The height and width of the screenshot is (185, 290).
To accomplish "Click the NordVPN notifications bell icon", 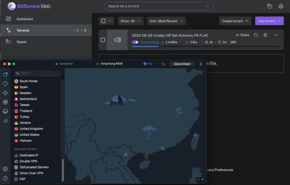I will (201, 64).
